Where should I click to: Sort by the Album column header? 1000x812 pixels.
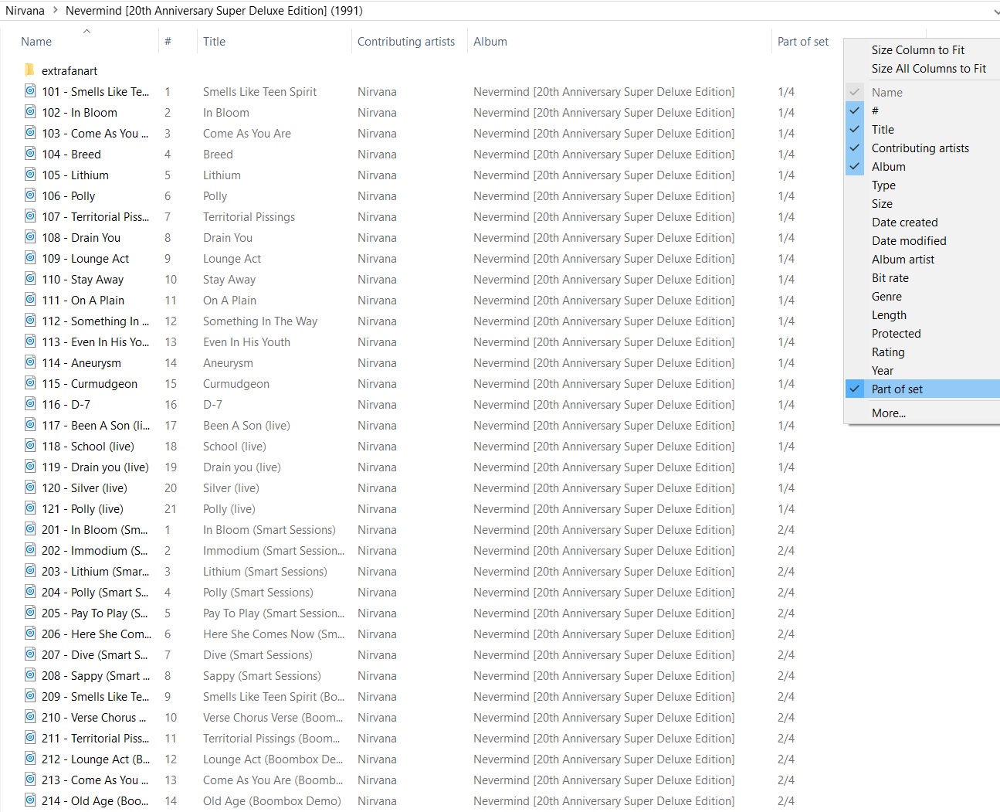click(x=490, y=42)
